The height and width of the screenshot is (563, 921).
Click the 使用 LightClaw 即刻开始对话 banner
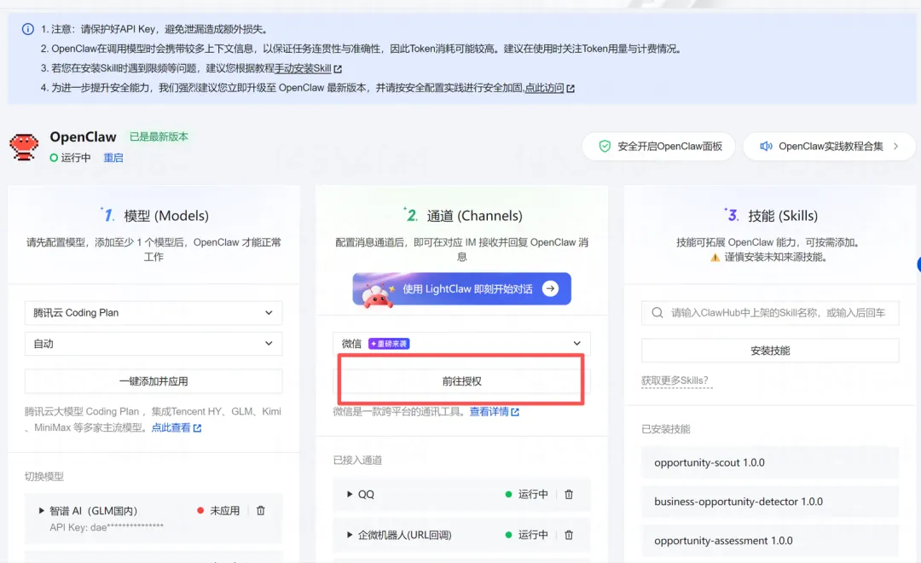coord(461,288)
